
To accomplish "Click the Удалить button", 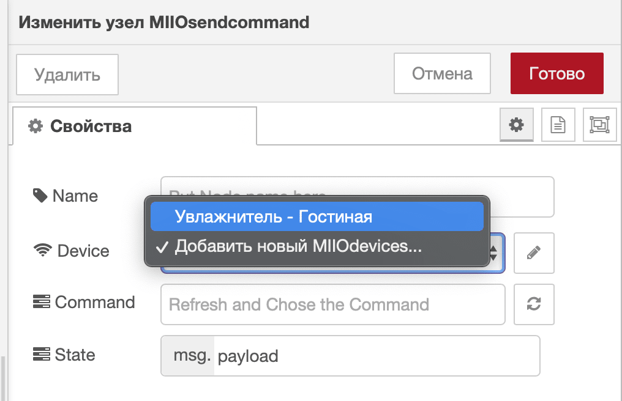I will click(x=67, y=74).
